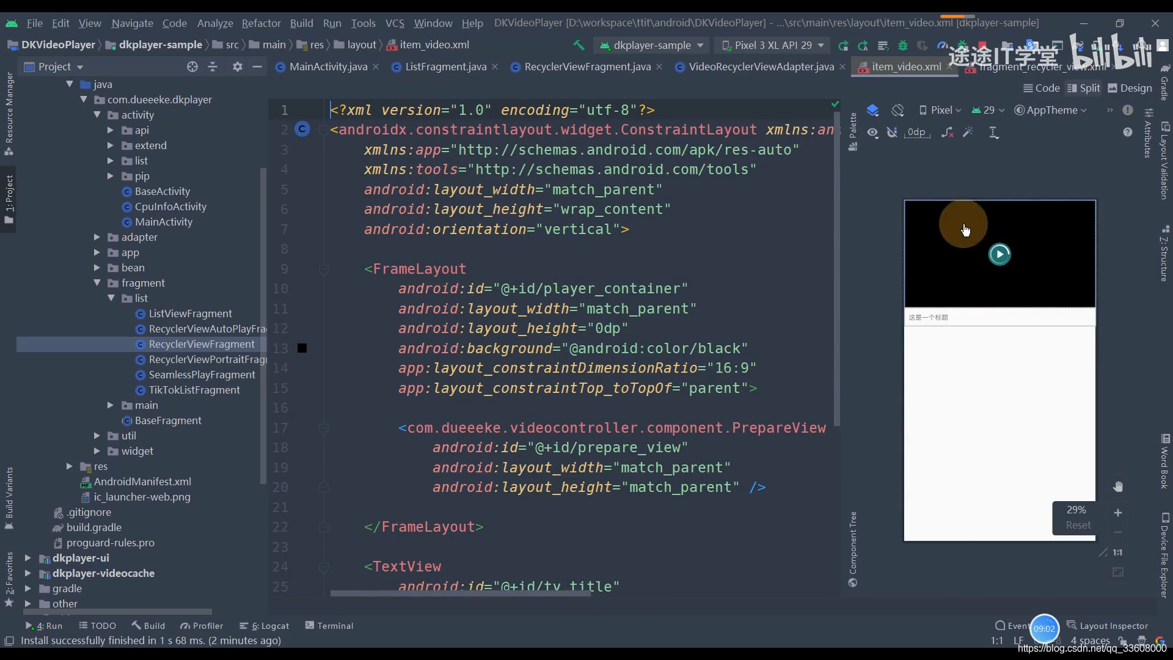This screenshot has width=1173, height=660.
Task: Open the Attributes side panel
Action: point(1149,133)
